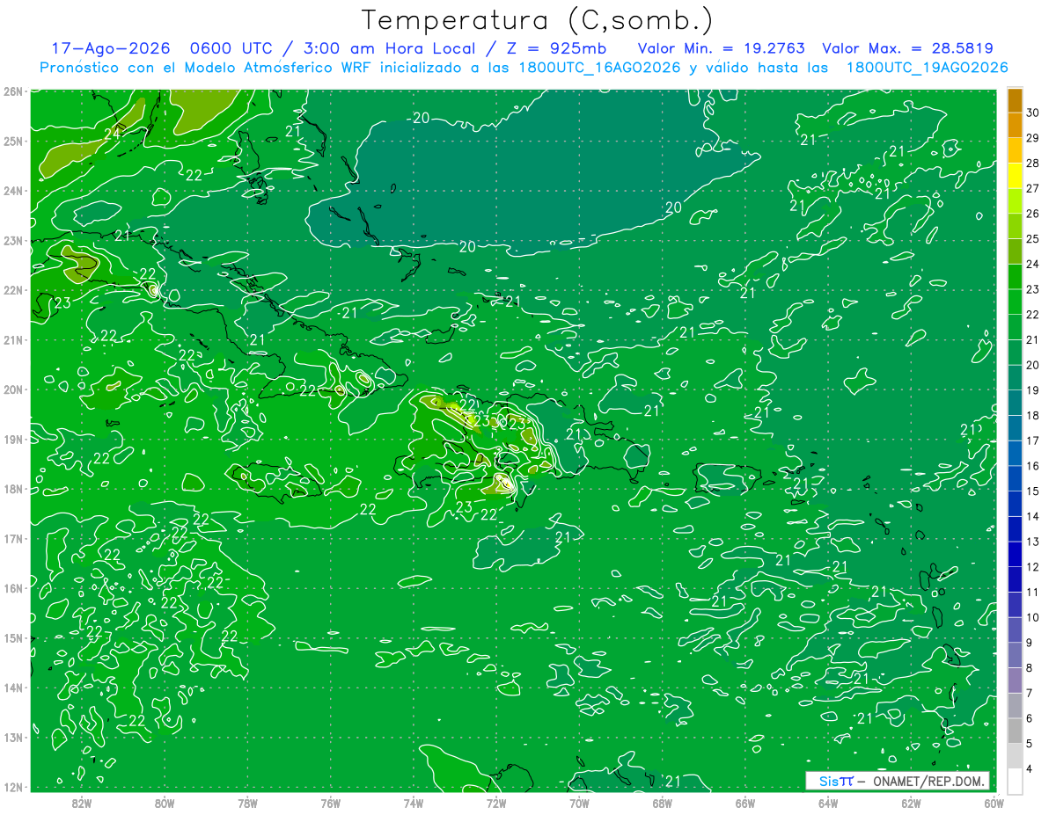The height and width of the screenshot is (815, 1056).
Task: Click the '17N' latitude label
Action: [x=13, y=538]
